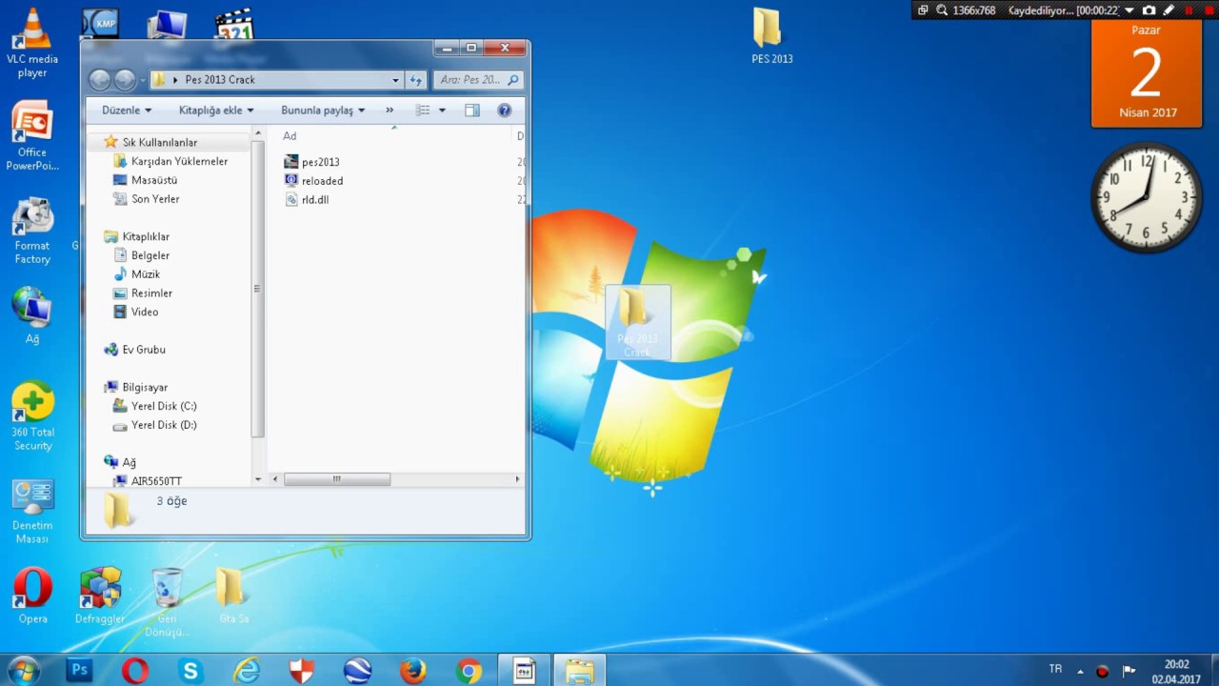This screenshot has height=686, width=1219.
Task: Open the Bununla paylaş dropdown
Action: pos(323,111)
